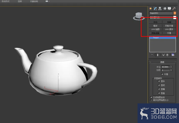Image resolution: width=179 pixels, height=123 pixels.
Task: Click the 倒角剖面 modifier button
Action: [x=155, y=33]
